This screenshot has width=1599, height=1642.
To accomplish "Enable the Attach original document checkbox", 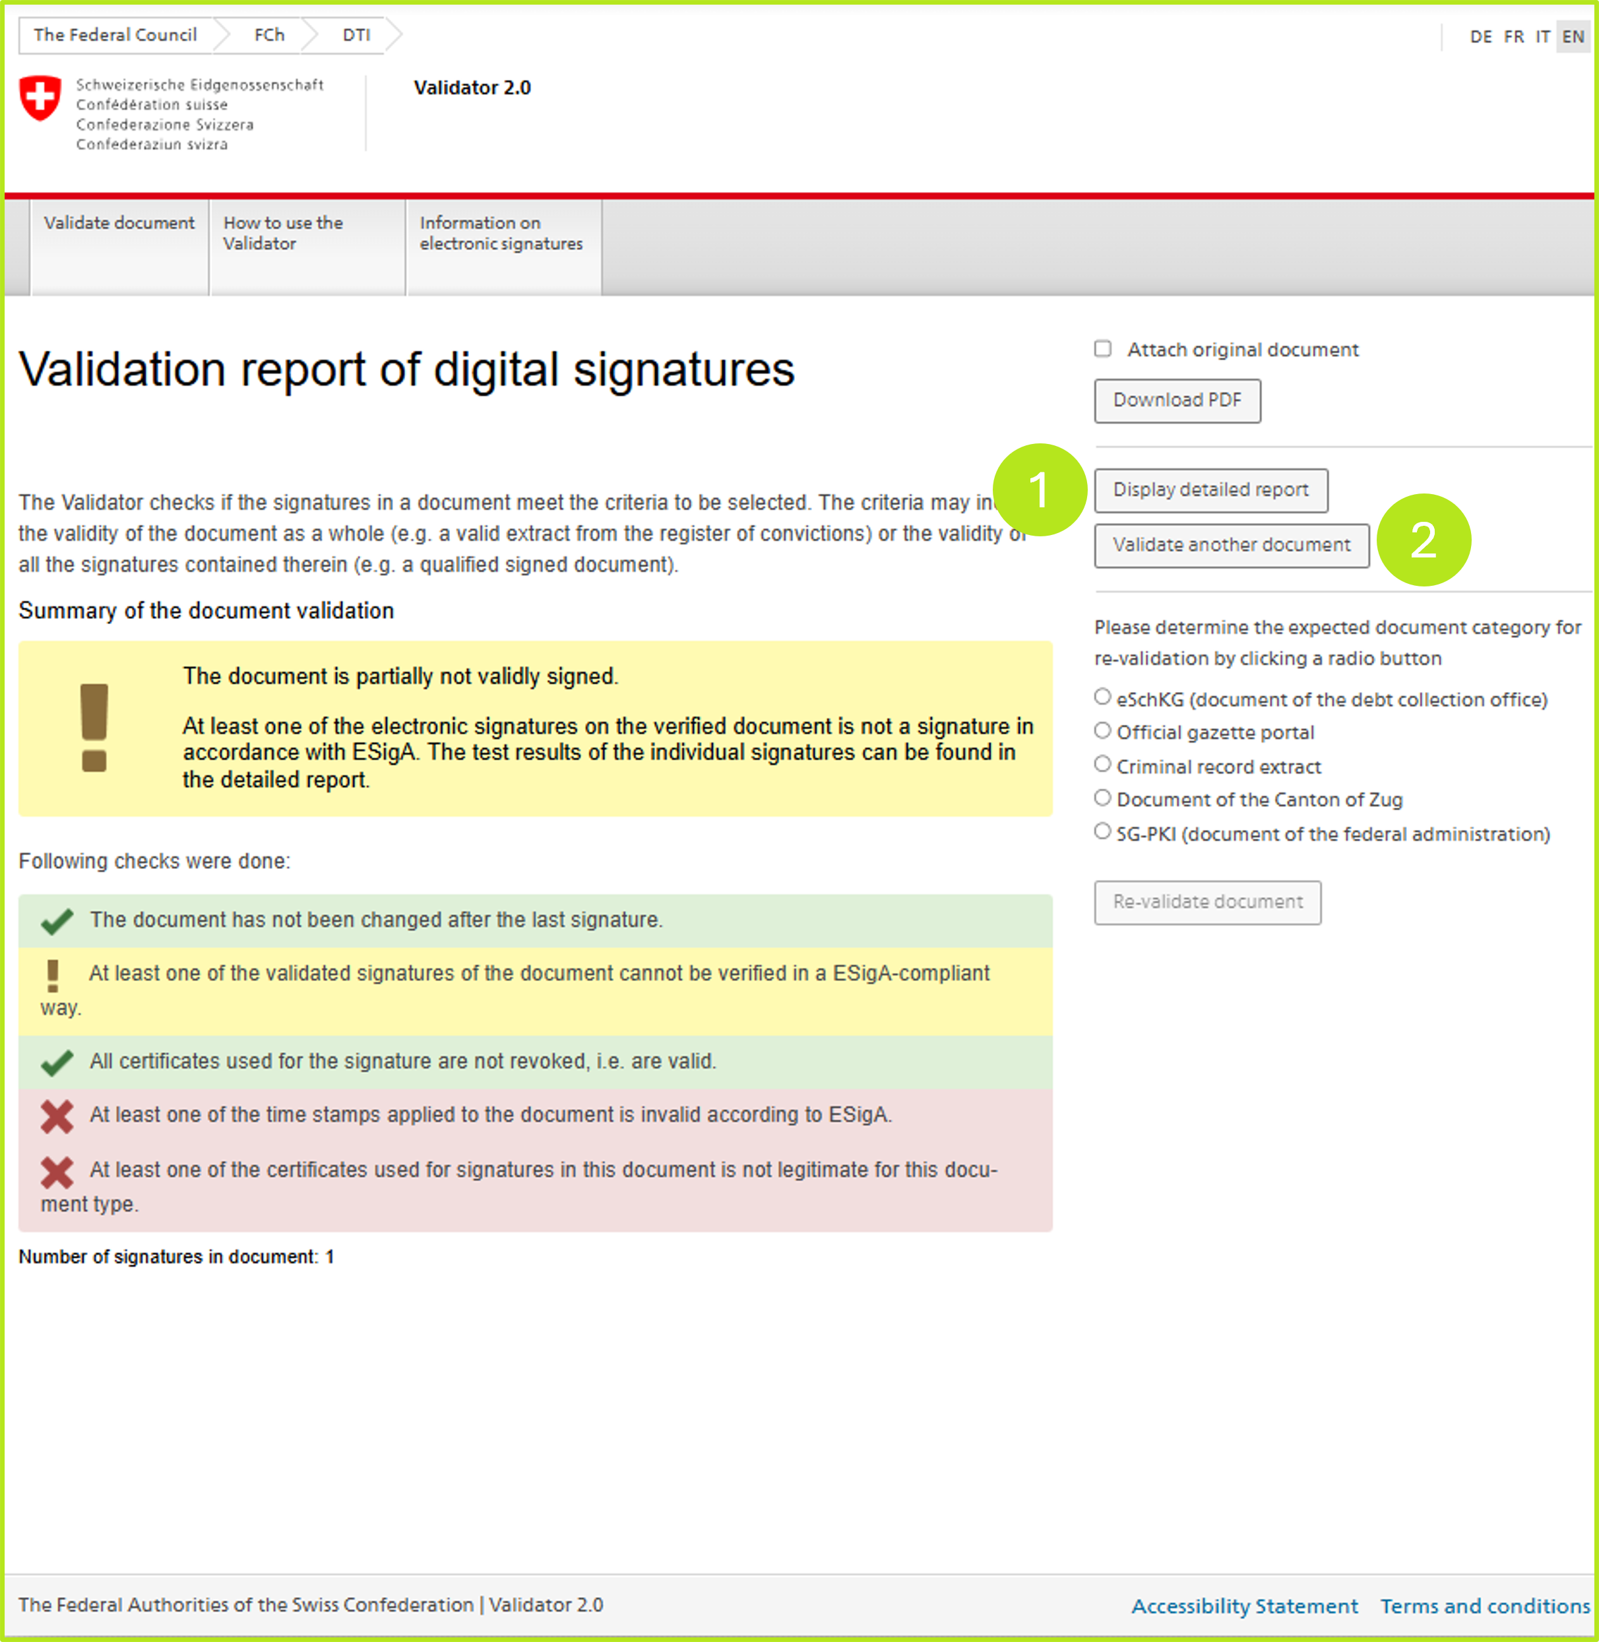I will click(x=1103, y=348).
